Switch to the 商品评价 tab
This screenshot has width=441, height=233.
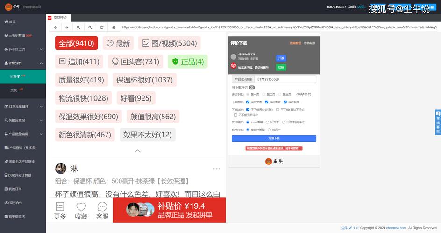pyautogui.click(x=58, y=18)
